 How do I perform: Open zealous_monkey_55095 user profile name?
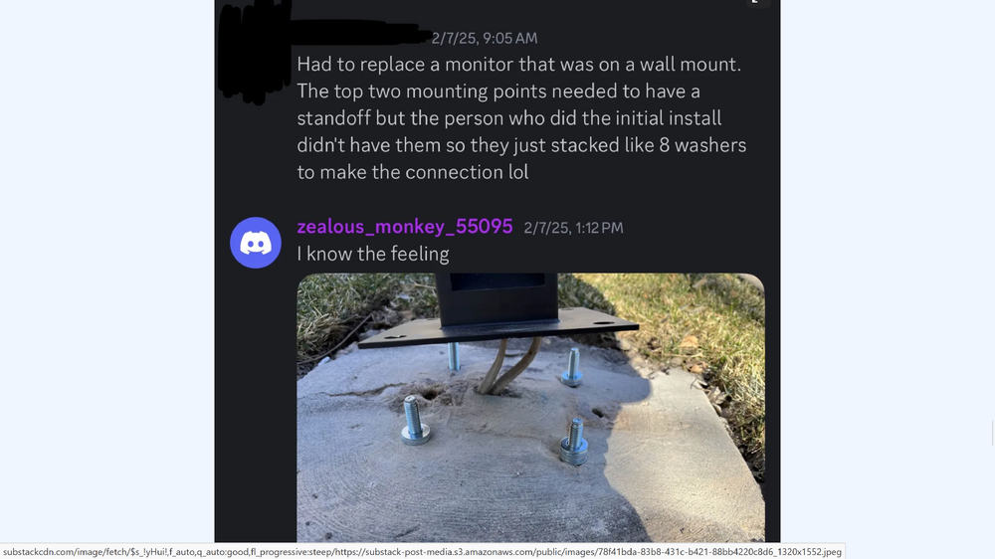pyautogui.click(x=405, y=227)
